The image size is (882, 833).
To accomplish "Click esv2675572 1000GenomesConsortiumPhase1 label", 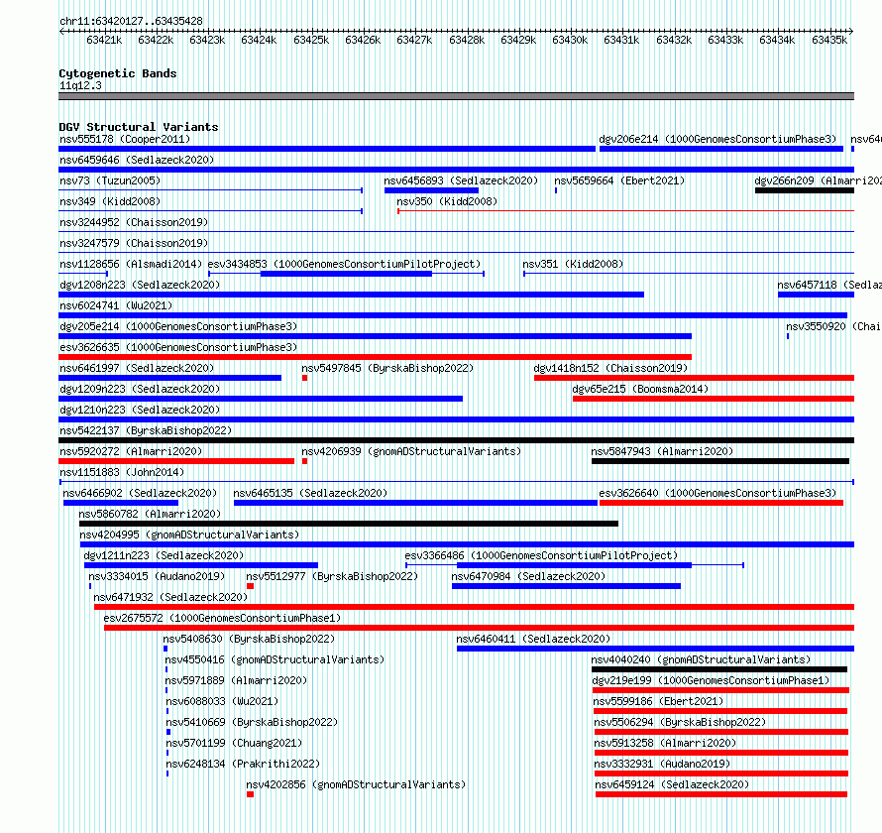I will click(x=222, y=618).
